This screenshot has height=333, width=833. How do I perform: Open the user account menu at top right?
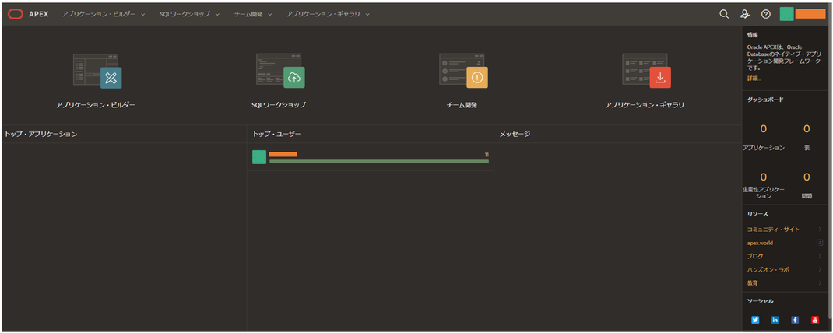(802, 14)
